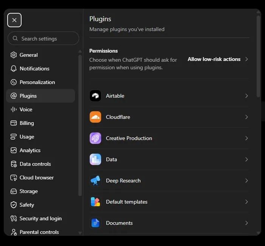Click the Usage icon in sidebar

tap(14, 137)
